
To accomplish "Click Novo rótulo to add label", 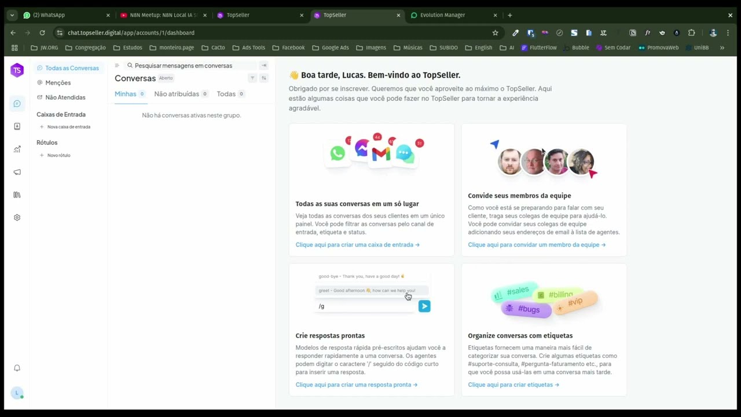I will pos(55,155).
